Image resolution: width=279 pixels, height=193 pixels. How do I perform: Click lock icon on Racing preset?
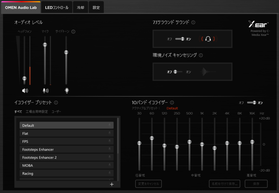click(x=110, y=173)
